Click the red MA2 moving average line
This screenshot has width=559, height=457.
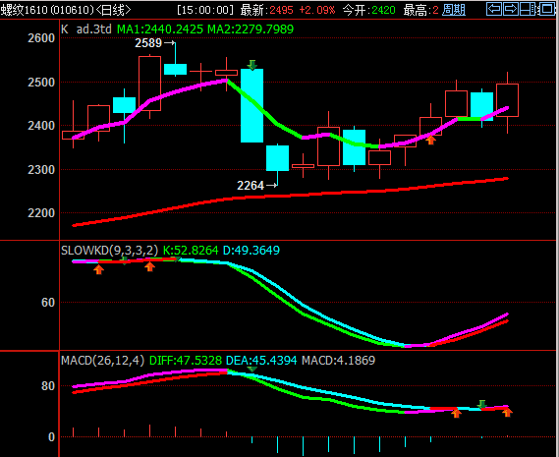290,196
